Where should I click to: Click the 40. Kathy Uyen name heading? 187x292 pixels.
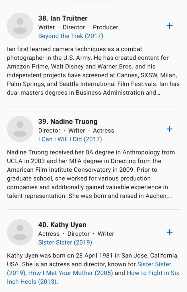click(x=62, y=225)
